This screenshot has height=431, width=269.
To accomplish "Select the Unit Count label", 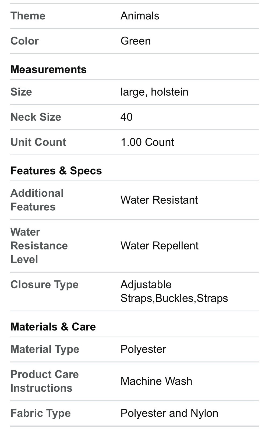I will click(38, 142).
